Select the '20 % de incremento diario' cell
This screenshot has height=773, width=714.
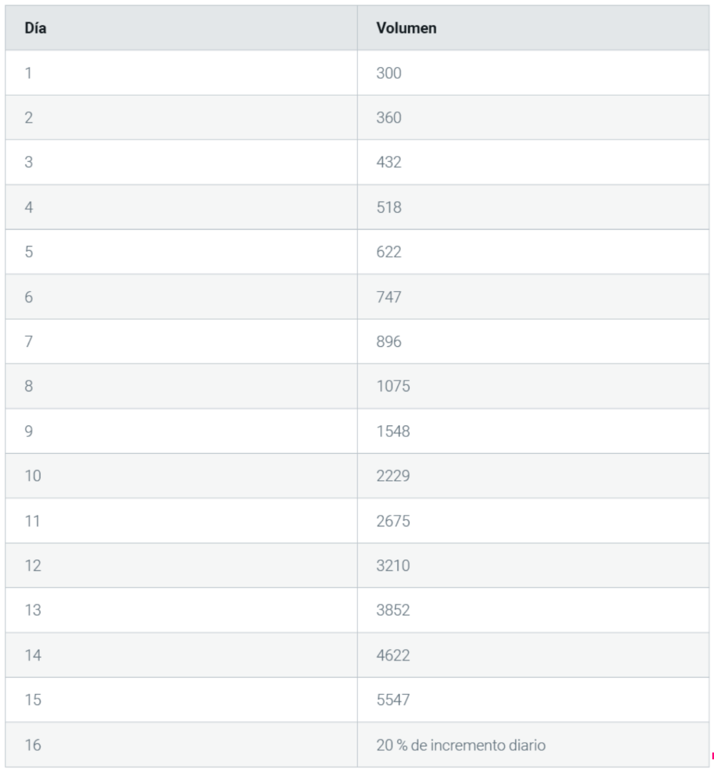(x=533, y=744)
